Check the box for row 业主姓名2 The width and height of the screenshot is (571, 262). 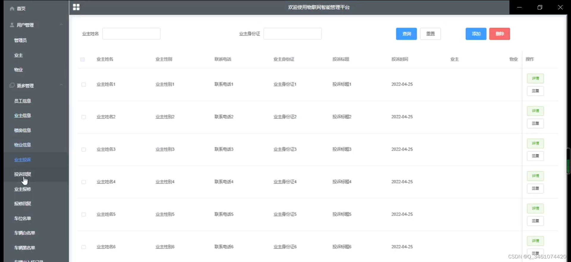[x=84, y=117]
